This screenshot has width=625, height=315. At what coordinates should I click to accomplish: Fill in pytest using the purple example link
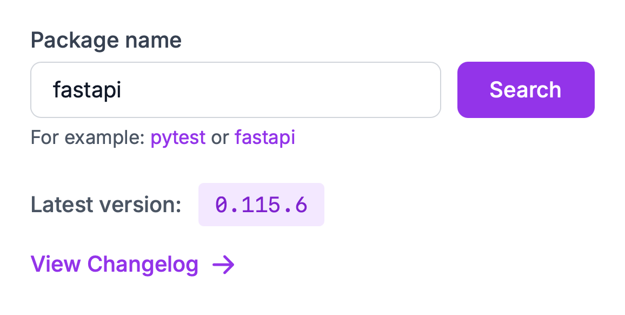[178, 137]
